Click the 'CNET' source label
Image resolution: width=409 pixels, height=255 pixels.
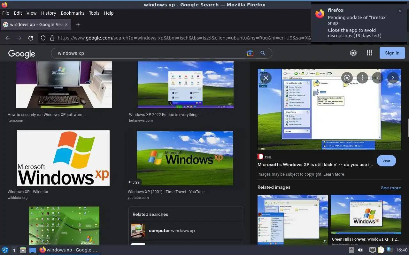click(x=269, y=157)
